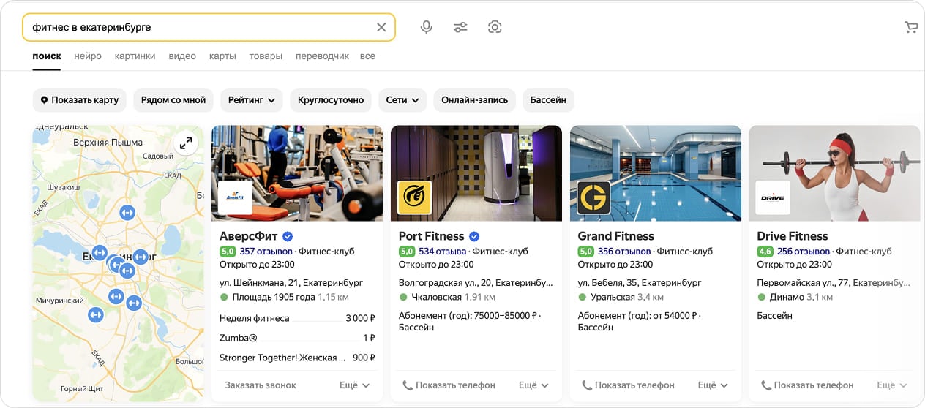The width and height of the screenshot is (925, 408).
Task: Click the camera image search icon
Action: pos(495,27)
